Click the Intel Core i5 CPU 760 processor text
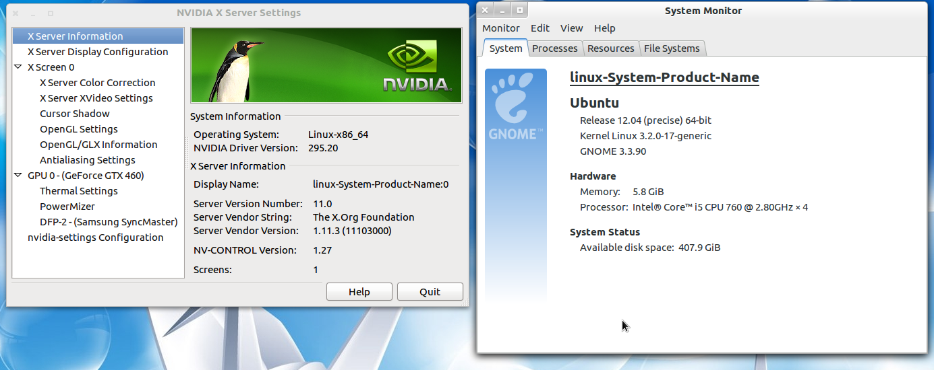 point(720,207)
